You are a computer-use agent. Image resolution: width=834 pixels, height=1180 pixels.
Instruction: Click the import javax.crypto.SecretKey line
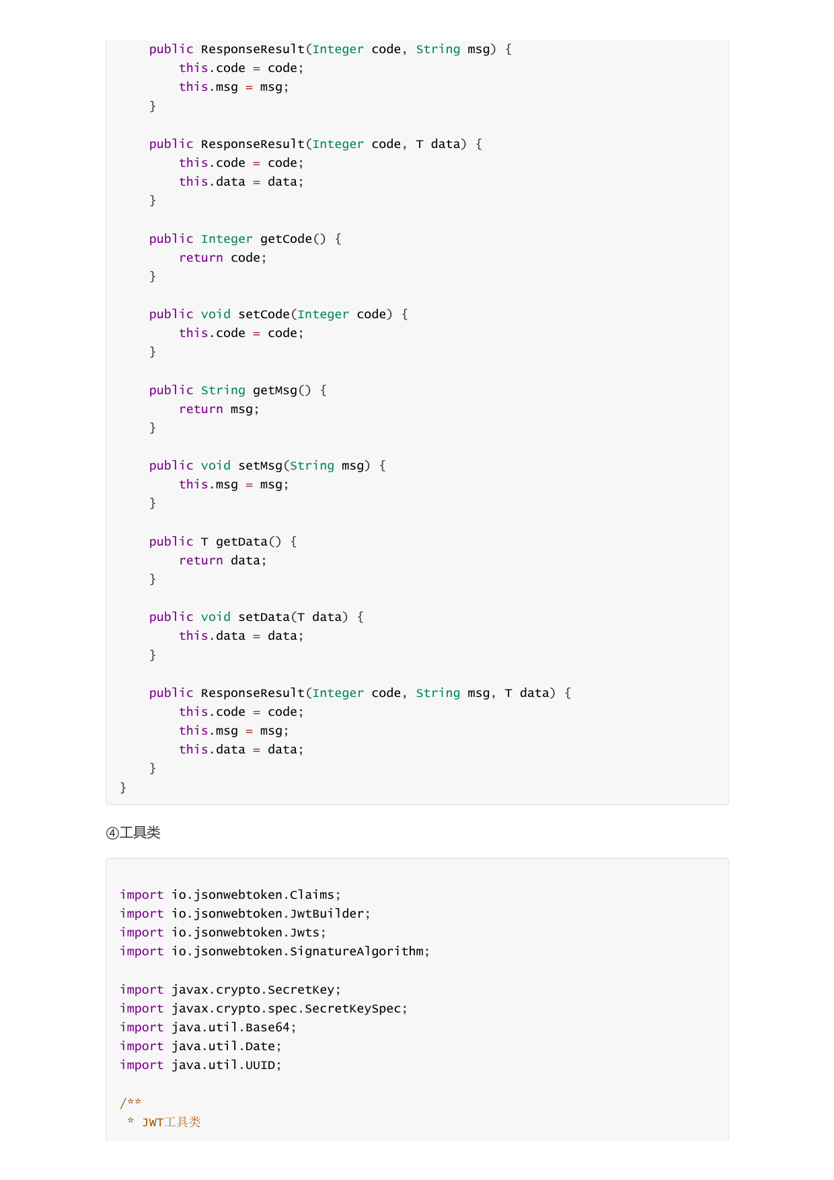tap(231, 990)
